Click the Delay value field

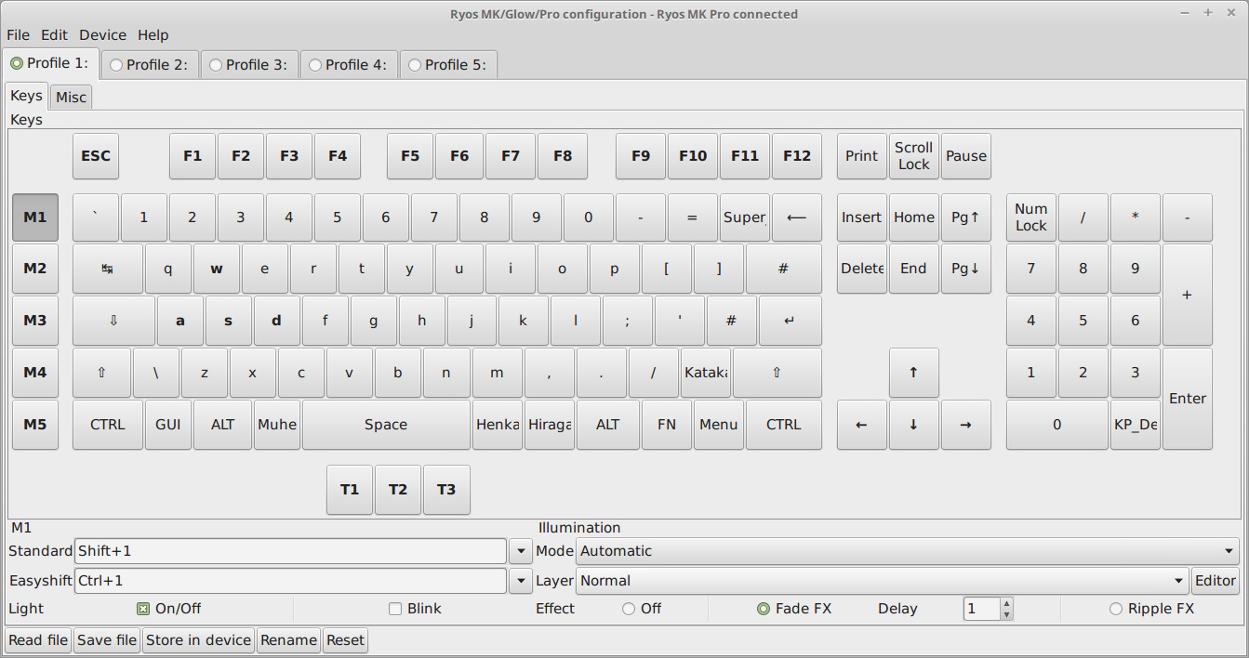[x=981, y=609]
